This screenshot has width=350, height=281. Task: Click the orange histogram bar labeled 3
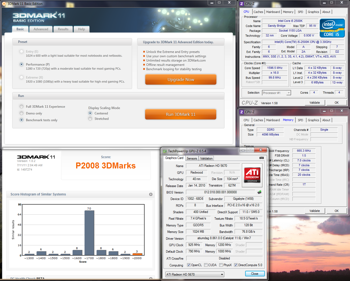pyautogui.click(x=137, y=254)
